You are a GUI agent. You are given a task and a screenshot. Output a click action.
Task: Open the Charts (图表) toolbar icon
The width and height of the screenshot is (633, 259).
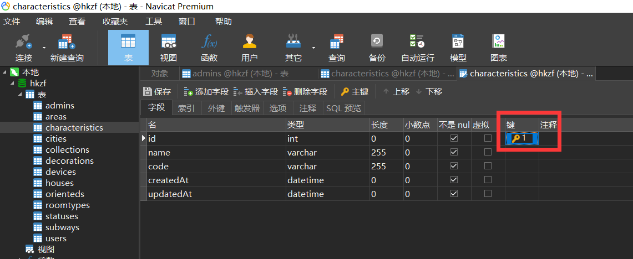pyautogui.click(x=499, y=42)
